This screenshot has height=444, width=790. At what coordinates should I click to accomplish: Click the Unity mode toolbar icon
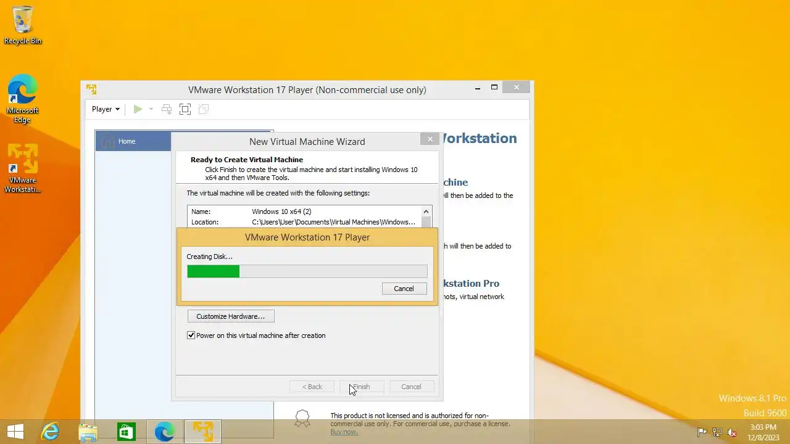click(x=204, y=109)
